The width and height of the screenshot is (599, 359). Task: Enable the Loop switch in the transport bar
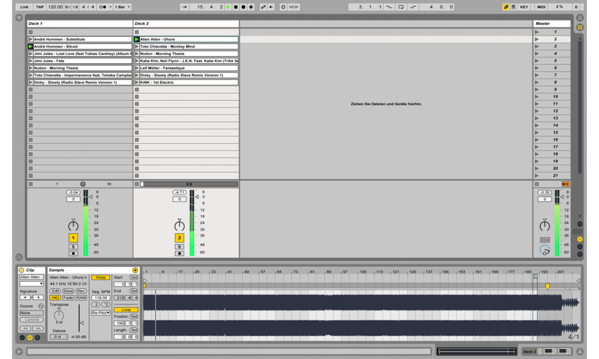401,7
